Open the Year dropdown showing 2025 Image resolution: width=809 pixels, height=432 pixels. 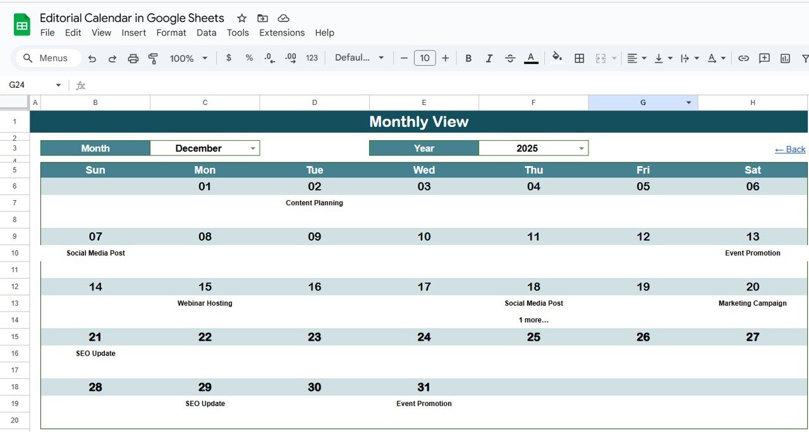581,148
